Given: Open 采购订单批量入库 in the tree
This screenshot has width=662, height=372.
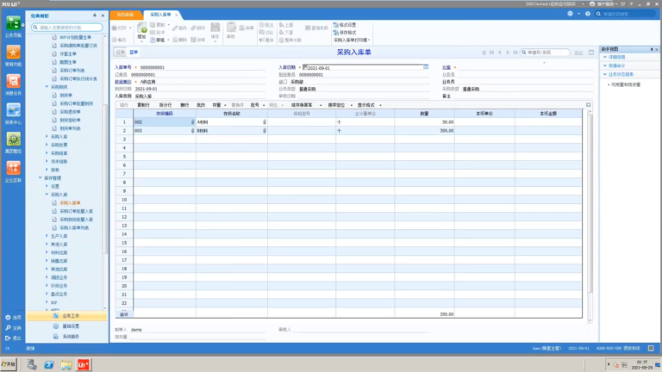Looking at the screenshot, I should tap(77, 211).
